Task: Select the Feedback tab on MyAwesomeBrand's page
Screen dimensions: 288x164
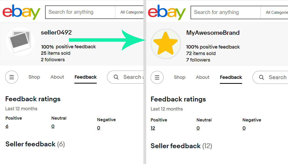Action: point(231,77)
